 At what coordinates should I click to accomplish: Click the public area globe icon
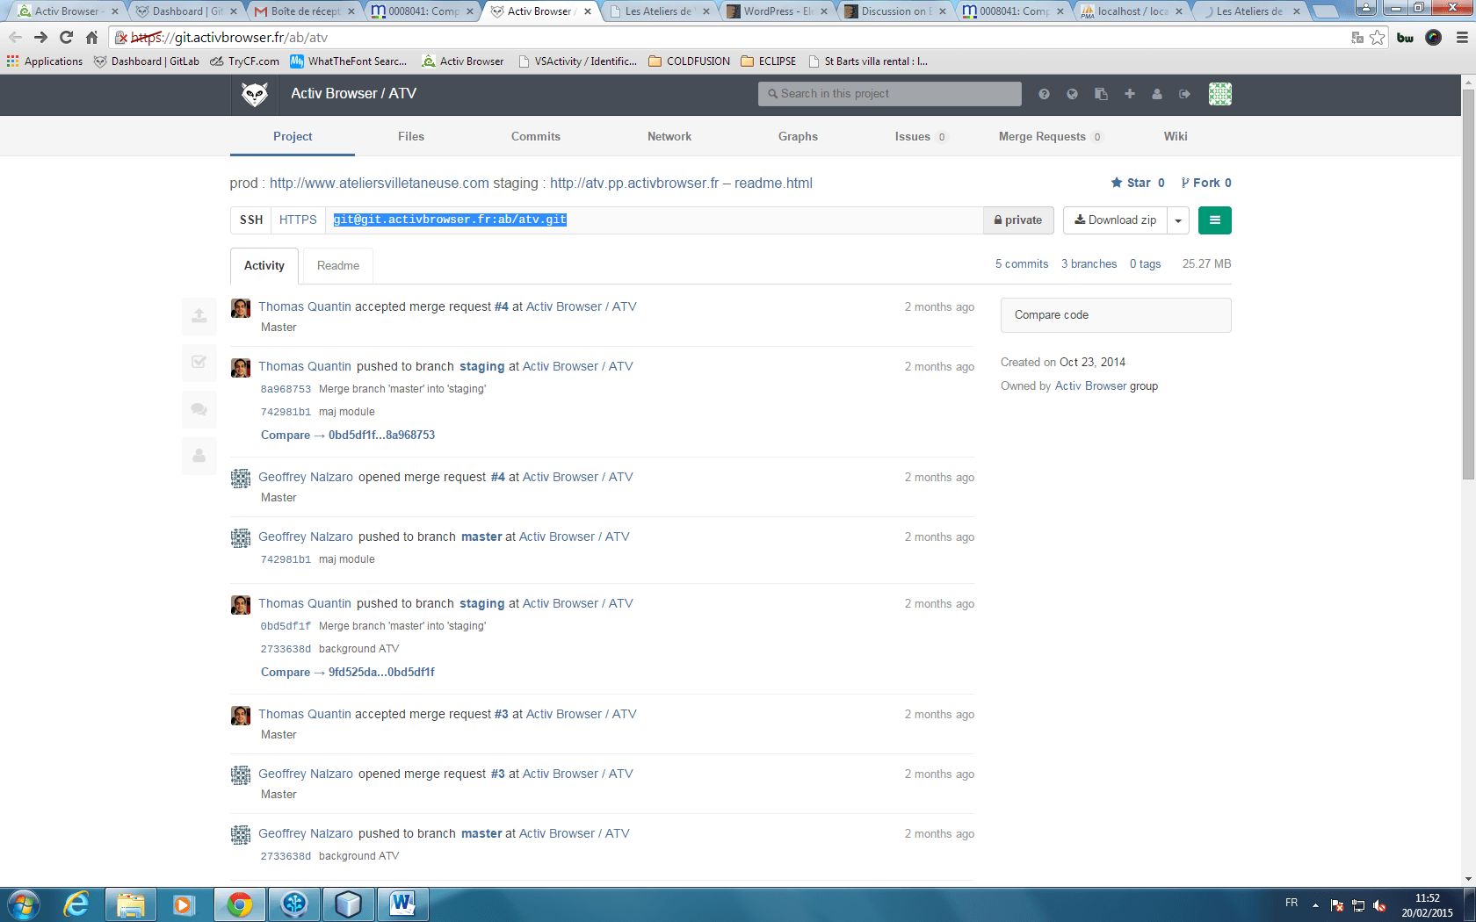tap(1072, 94)
